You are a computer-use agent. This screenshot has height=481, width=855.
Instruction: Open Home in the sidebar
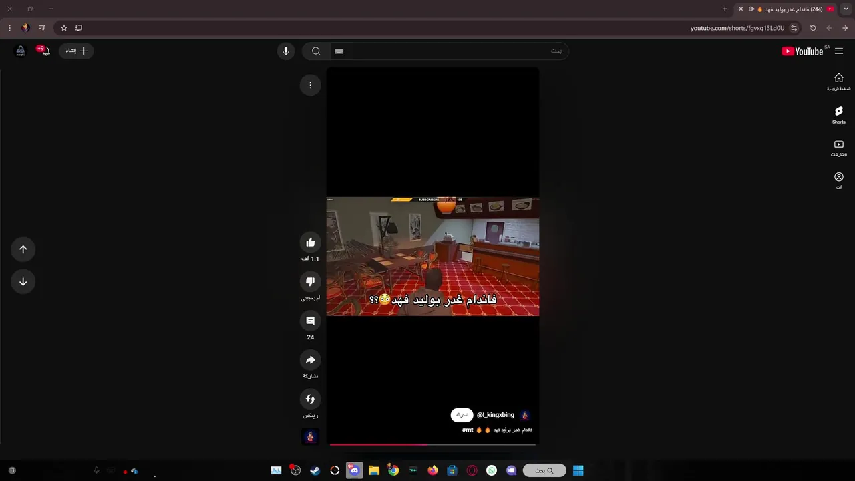click(x=839, y=82)
